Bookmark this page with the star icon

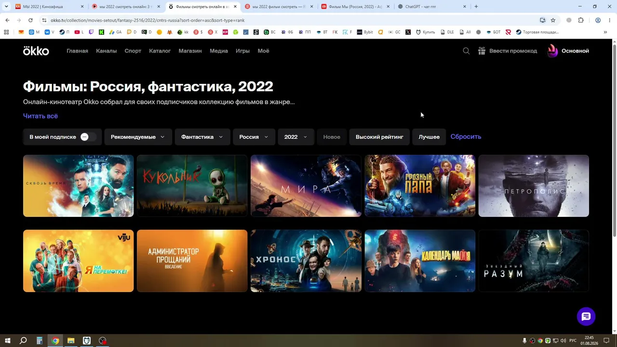click(x=553, y=20)
